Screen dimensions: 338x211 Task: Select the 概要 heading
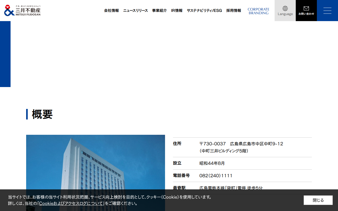tap(42, 114)
